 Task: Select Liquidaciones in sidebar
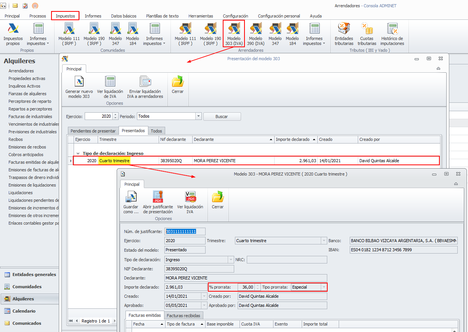[x=21, y=193]
